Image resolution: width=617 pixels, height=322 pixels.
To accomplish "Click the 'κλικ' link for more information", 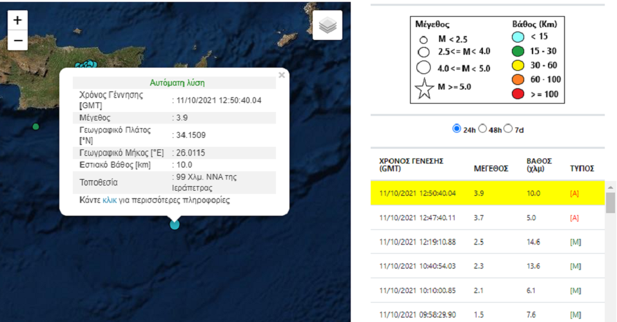I will click(x=110, y=200).
